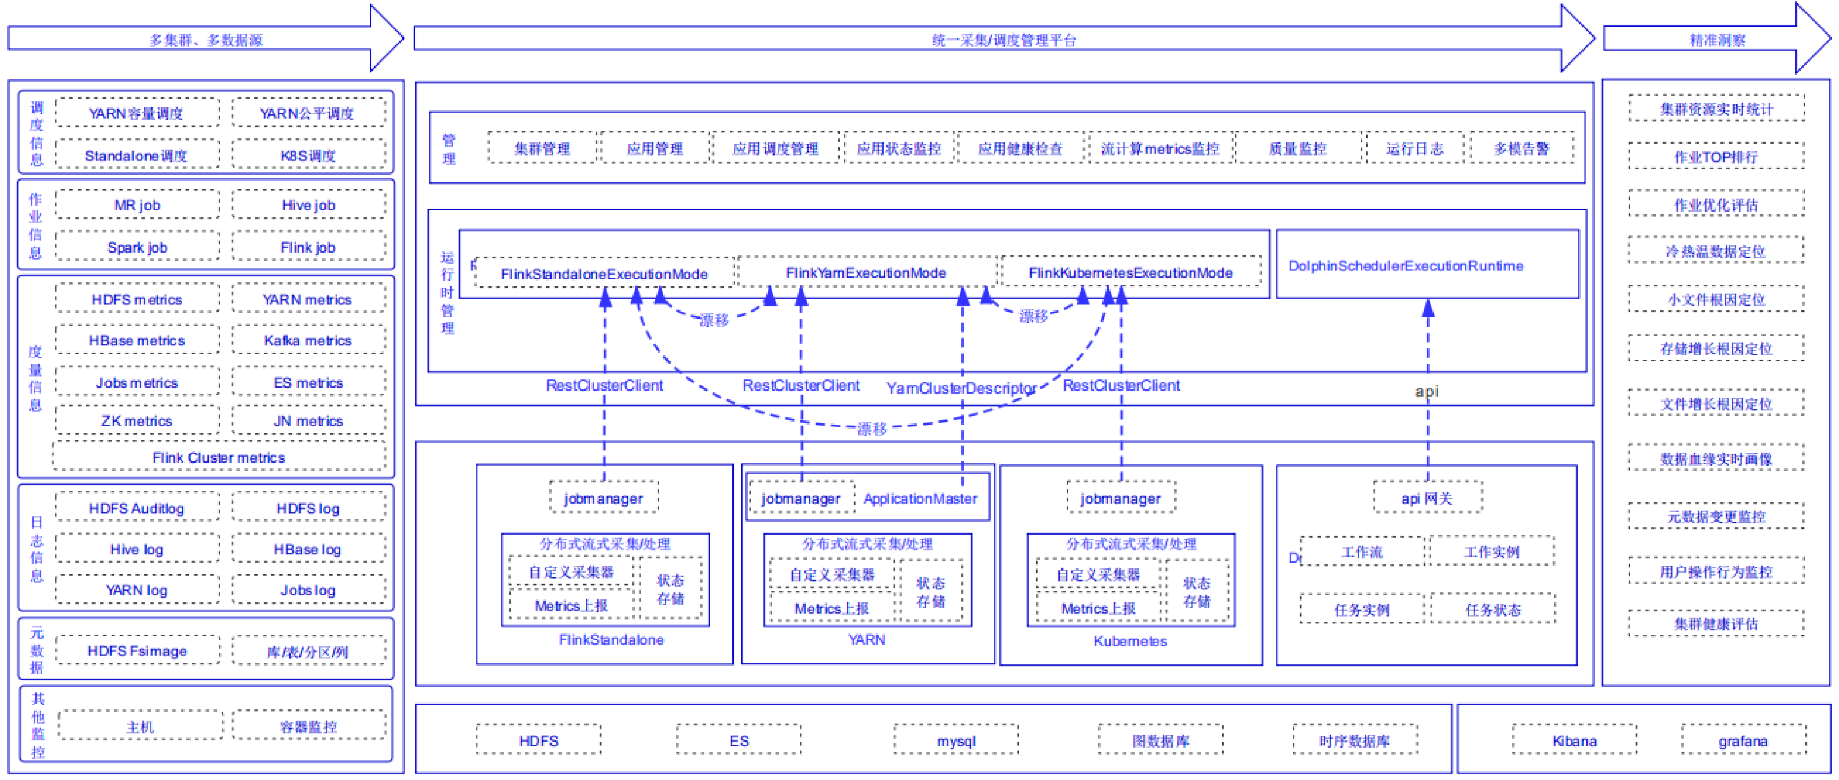
Task: Select the HDFS Auditlog box
Action: pos(137,507)
